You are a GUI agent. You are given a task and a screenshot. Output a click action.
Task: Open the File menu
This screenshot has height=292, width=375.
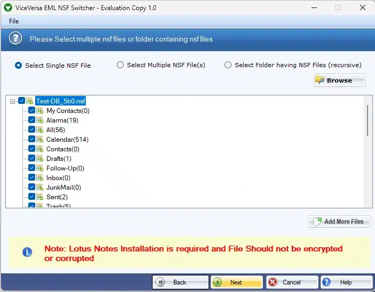14,21
